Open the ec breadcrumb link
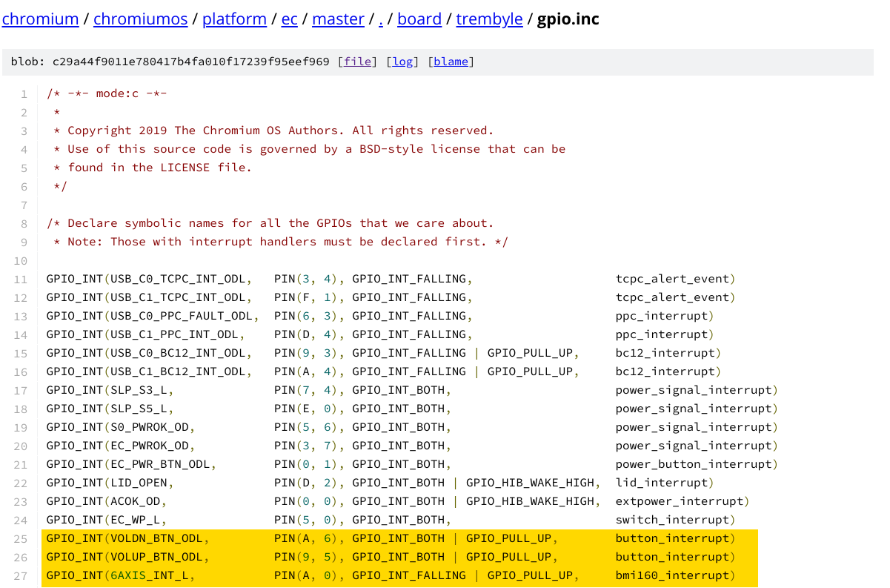Viewport: 890px width, 588px height. click(x=290, y=19)
